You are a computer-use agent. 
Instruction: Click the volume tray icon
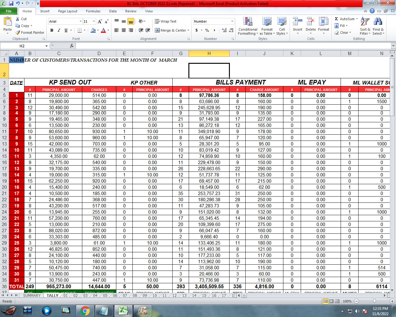click(357, 311)
